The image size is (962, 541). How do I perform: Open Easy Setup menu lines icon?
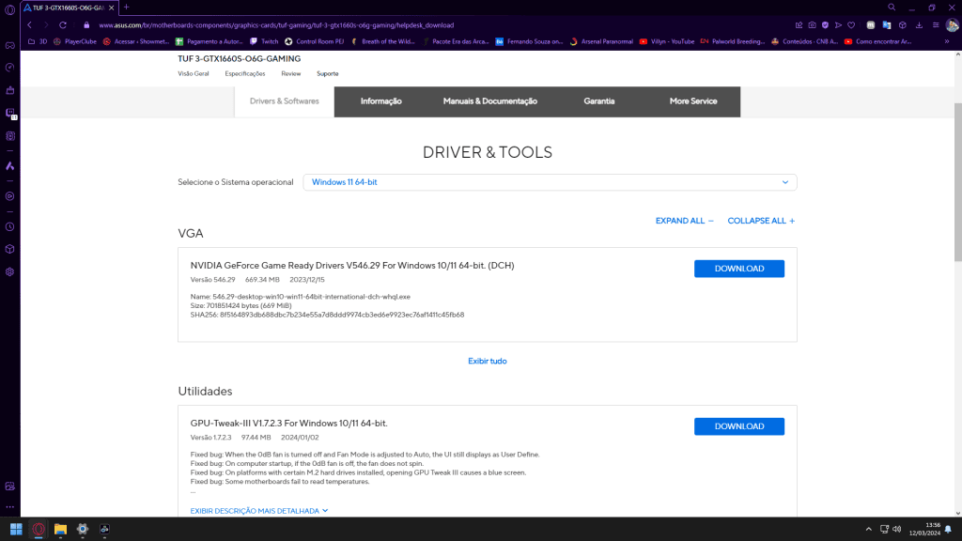(x=936, y=25)
